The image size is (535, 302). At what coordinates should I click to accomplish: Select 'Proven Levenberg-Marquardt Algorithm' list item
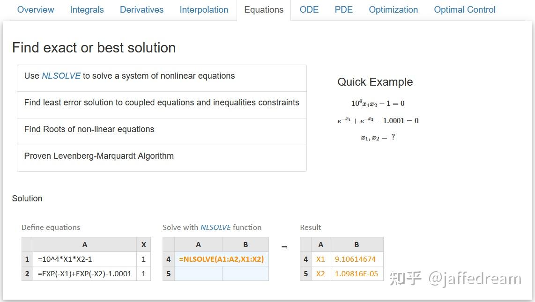click(99, 156)
